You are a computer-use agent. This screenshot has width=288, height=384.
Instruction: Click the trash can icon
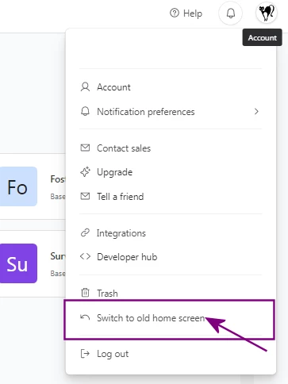[x=85, y=293]
